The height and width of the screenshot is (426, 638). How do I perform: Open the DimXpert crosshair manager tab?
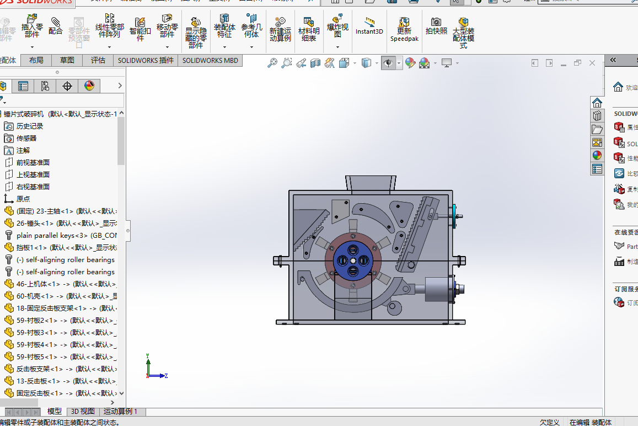click(67, 86)
